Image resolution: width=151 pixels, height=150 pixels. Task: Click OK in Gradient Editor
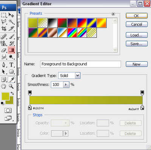[x=137, y=16]
